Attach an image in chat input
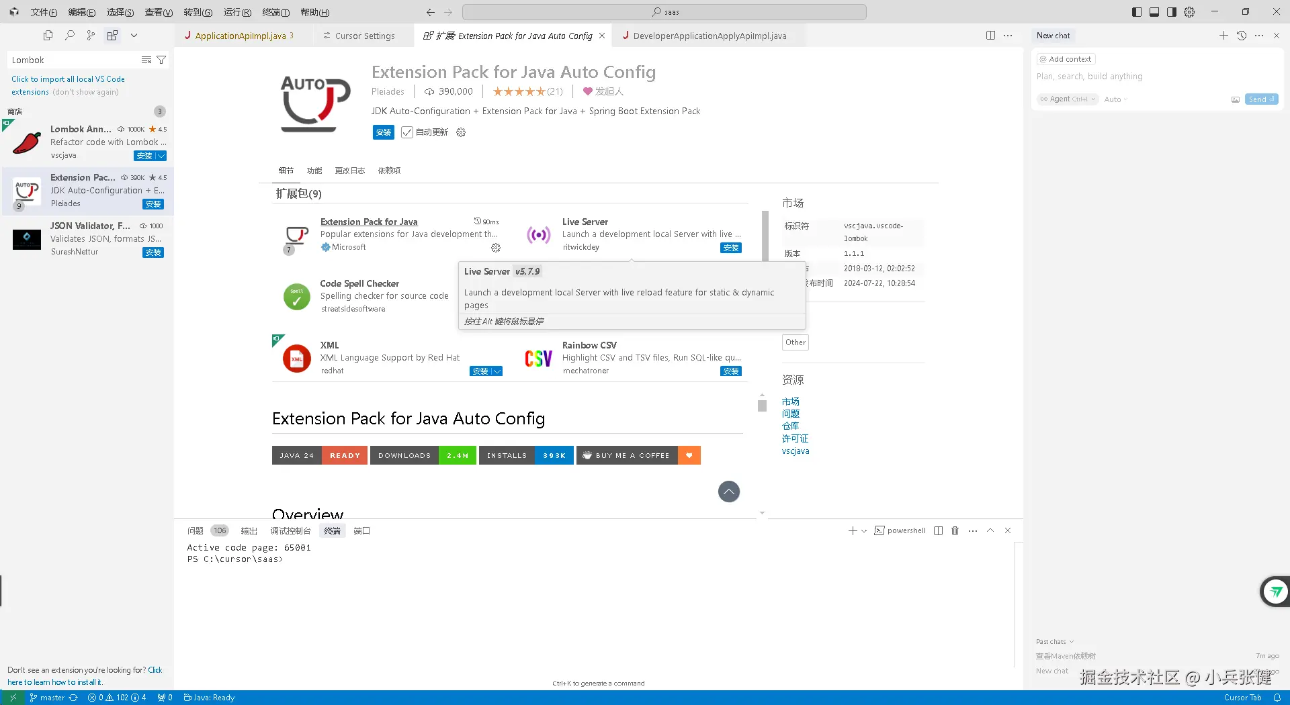1290x705 pixels. 1236,99
